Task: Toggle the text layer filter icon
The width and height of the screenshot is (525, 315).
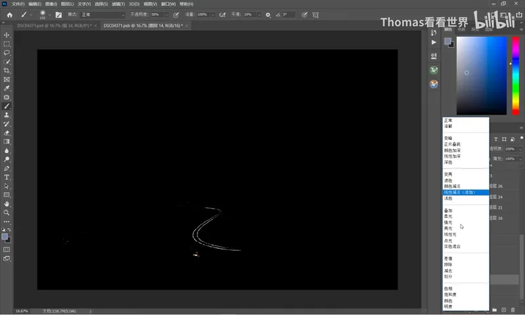Action: pos(496,139)
